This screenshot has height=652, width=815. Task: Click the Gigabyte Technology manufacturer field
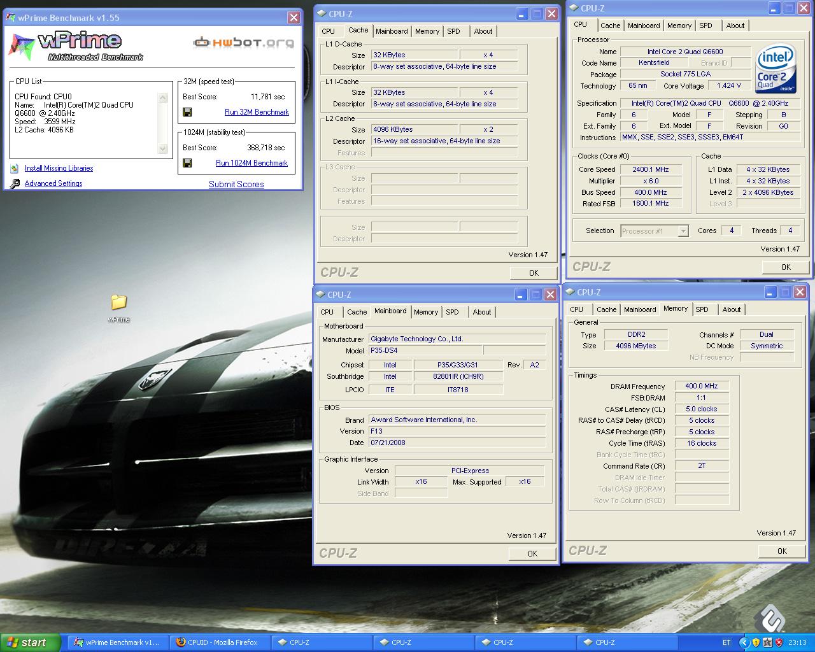pos(457,339)
